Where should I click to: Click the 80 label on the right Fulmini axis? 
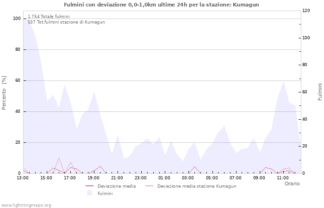coord(305,65)
